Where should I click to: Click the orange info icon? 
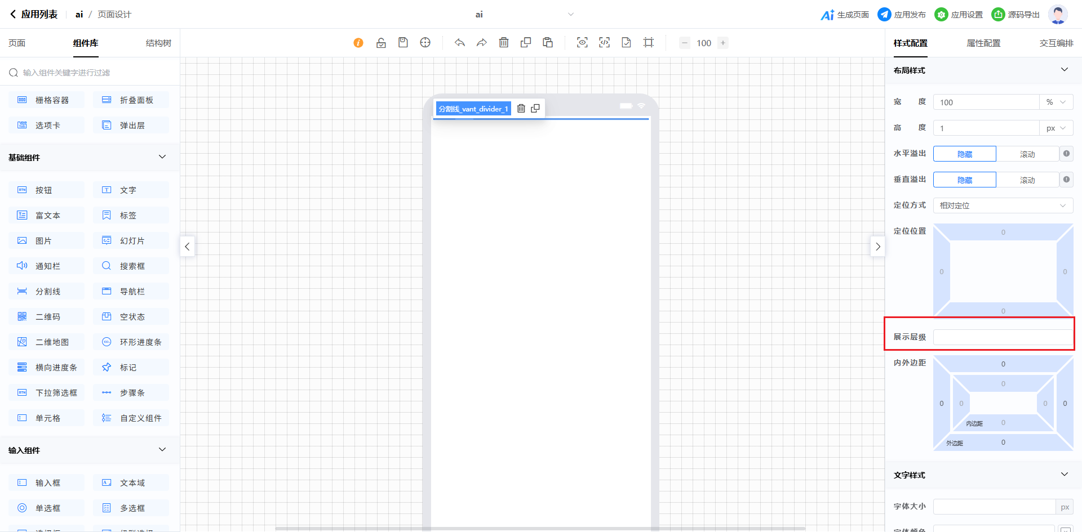358,43
